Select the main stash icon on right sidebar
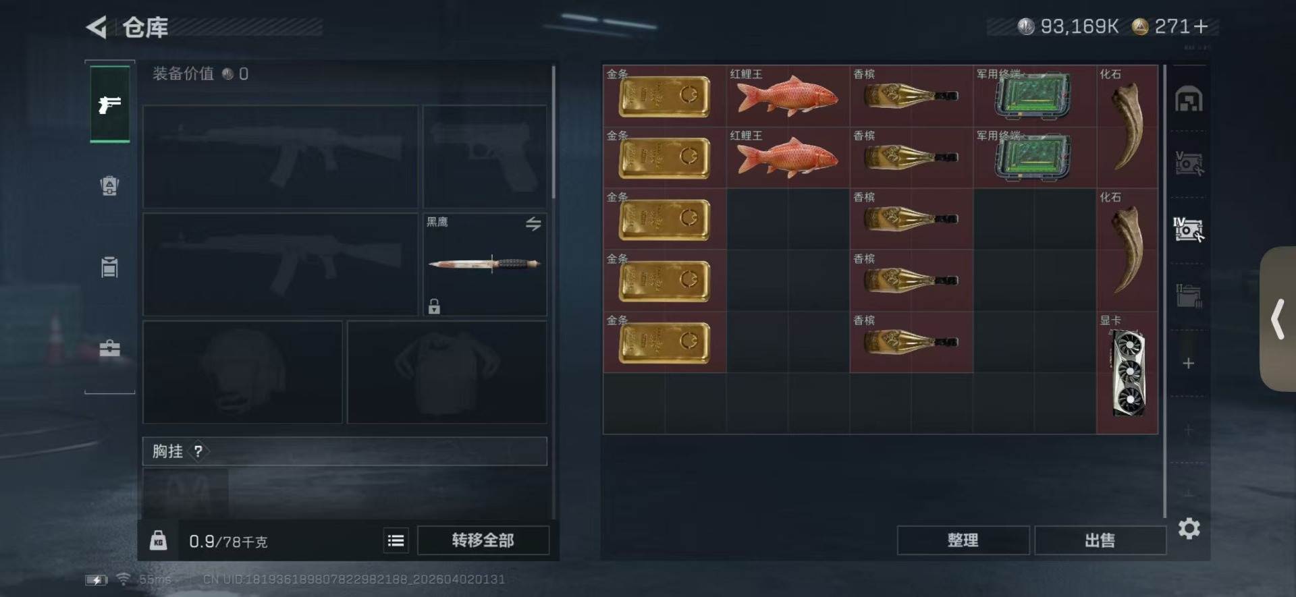 point(1189,100)
